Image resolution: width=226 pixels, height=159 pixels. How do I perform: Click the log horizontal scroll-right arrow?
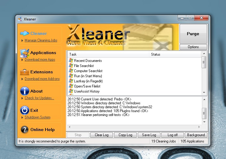click(199, 127)
